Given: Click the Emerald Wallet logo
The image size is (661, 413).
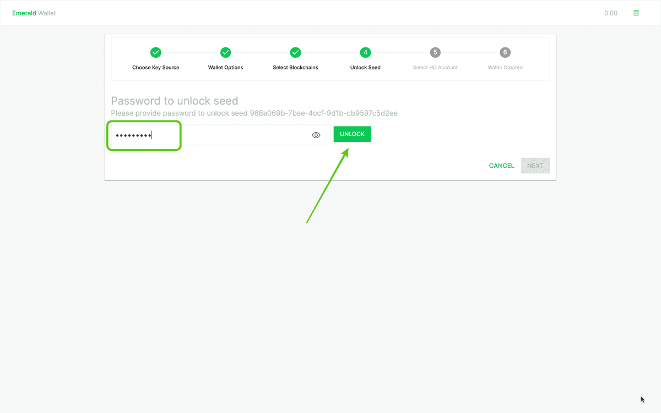Looking at the screenshot, I should [34, 13].
